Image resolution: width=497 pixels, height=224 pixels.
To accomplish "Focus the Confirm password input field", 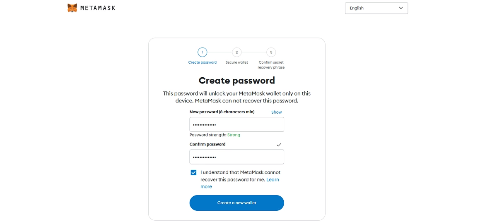I will (x=236, y=157).
